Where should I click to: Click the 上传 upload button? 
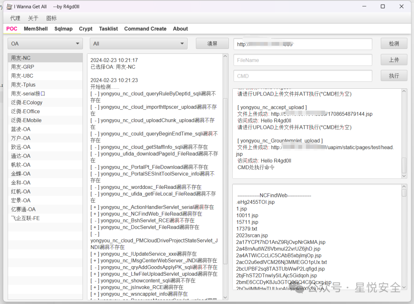pyautogui.click(x=394, y=60)
